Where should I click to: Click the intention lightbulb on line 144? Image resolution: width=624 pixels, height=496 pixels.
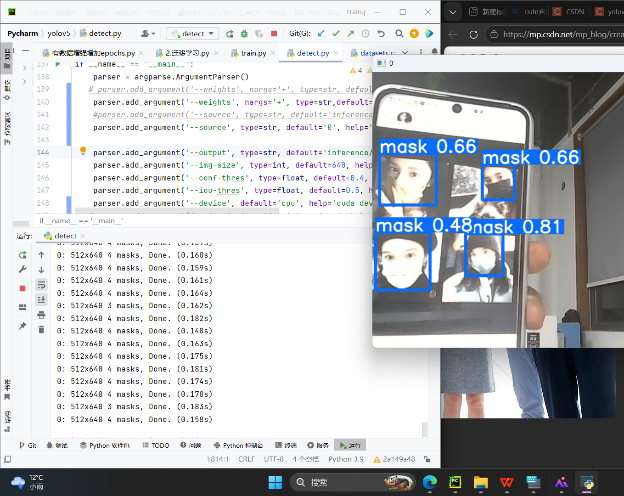click(x=83, y=150)
